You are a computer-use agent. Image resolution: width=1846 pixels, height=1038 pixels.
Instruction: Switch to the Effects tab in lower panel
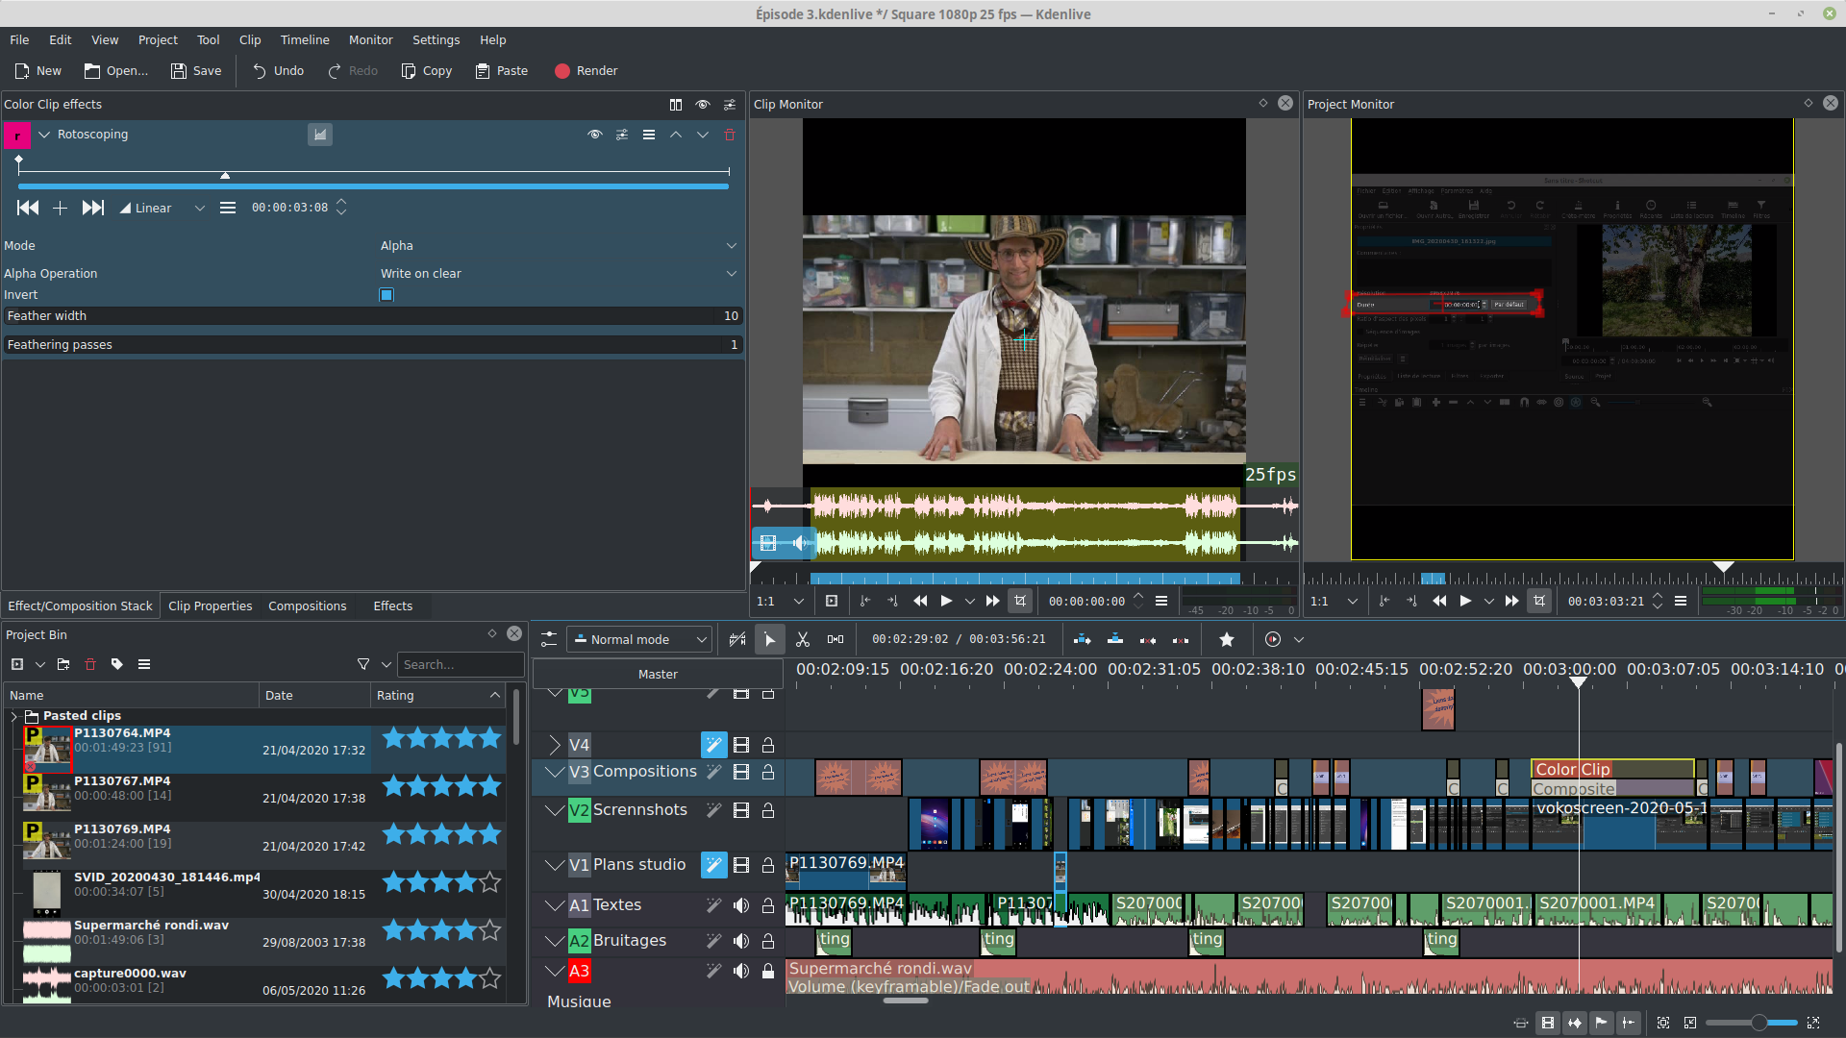[x=391, y=605]
